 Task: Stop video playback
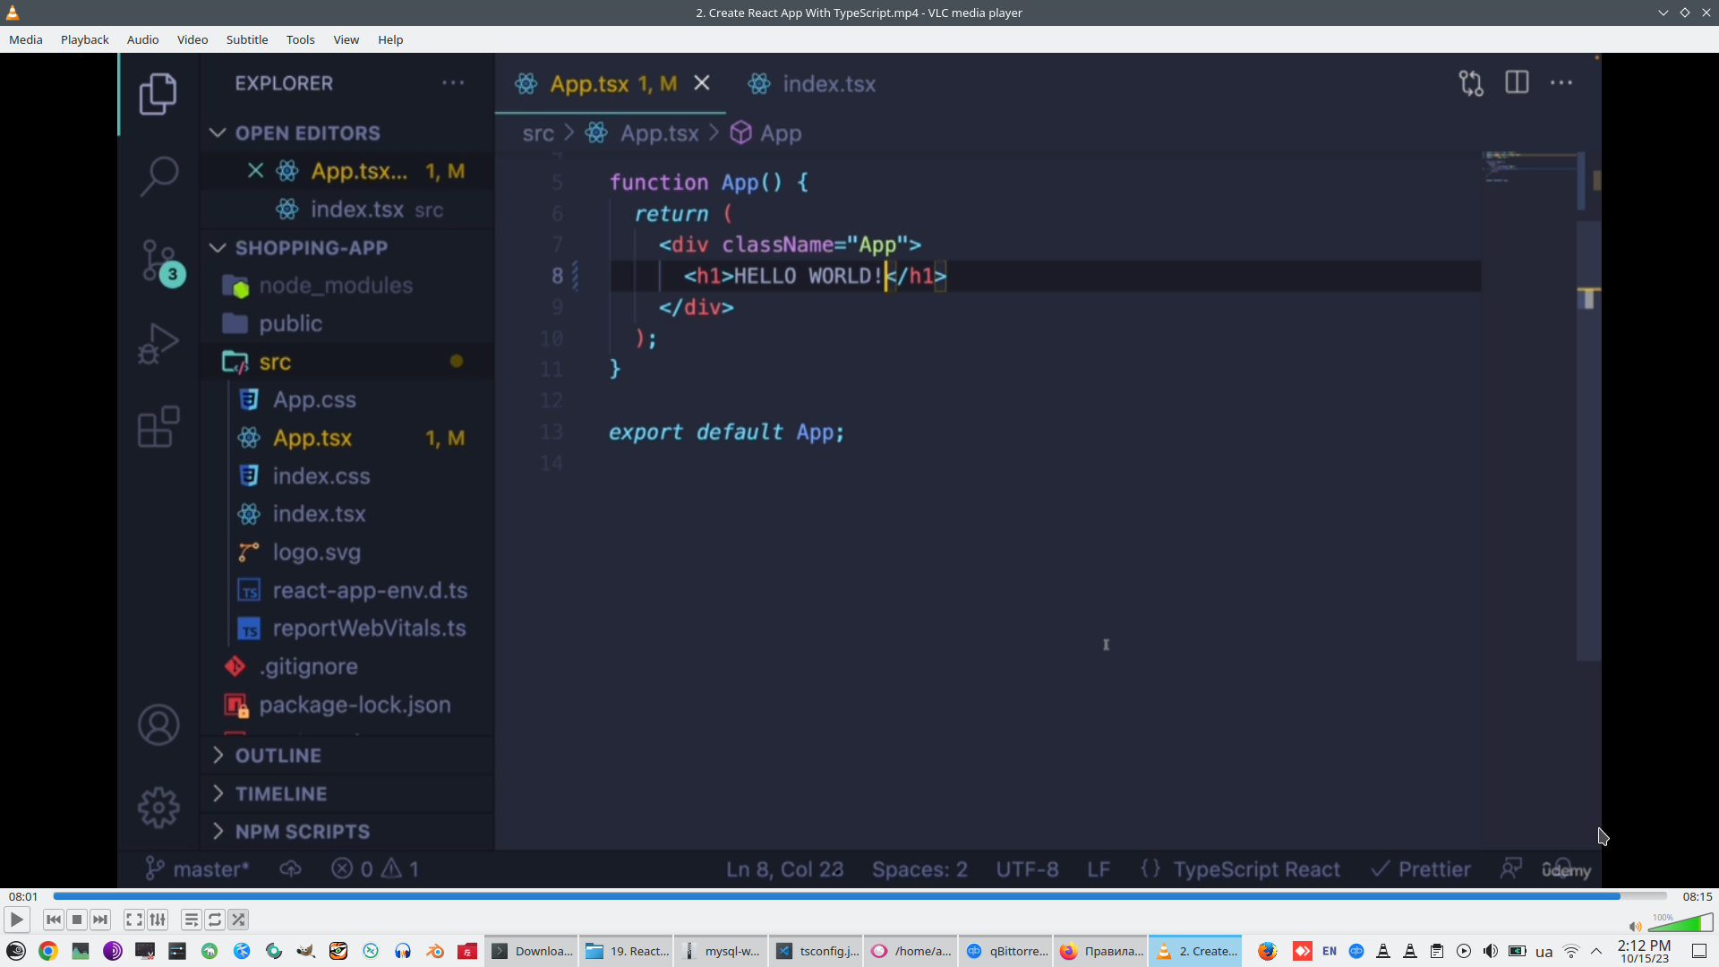77,920
